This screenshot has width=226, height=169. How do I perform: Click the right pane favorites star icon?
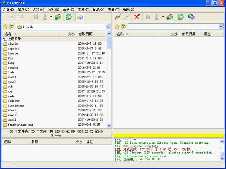(x=117, y=27)
